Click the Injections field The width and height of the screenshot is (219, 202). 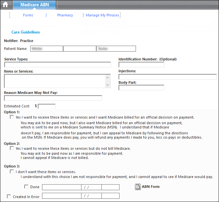167,77
